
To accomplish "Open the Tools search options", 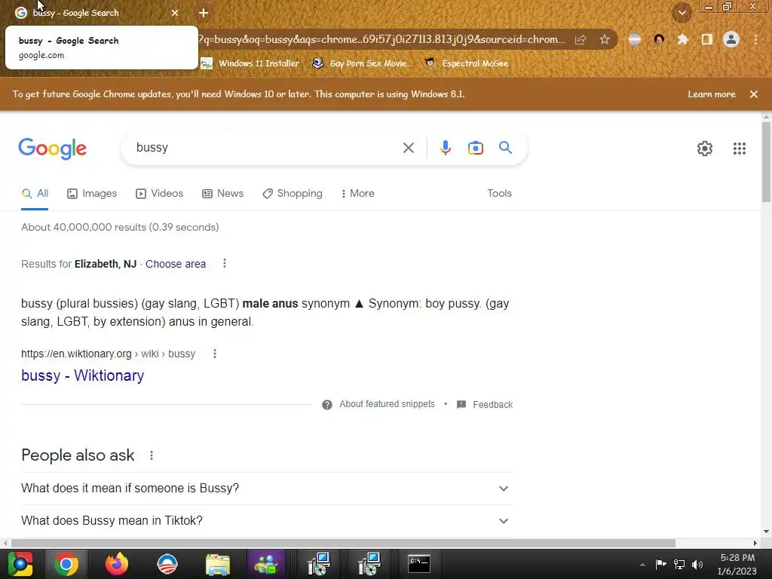I will click(499, 194).
